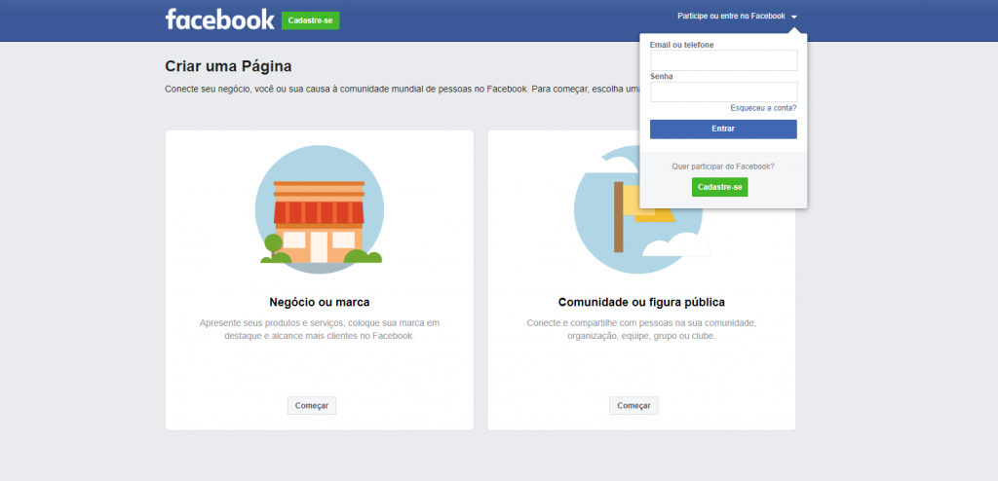This screenshot has height=481, width=998.
Task: Click Começar under Negócio ou marca
Action: tap(311, 406)
